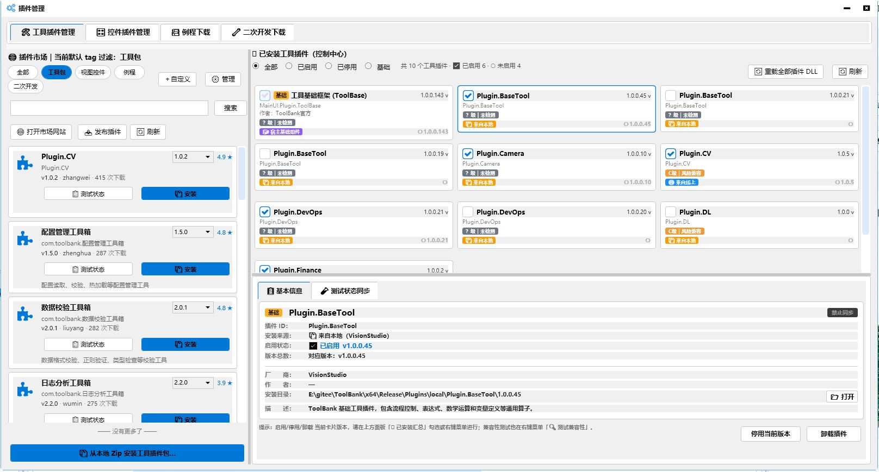Viewport: 879px width, 472px height.
Task: Click the 禁止同步 badge in details panel
Action: pos(842,312)
